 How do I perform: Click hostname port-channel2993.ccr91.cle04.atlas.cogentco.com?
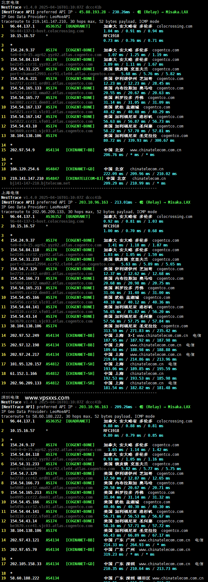63,74
